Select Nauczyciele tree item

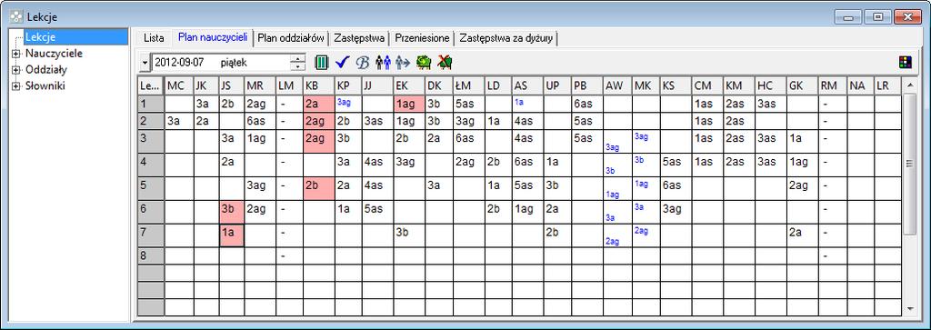pos(54,54)
